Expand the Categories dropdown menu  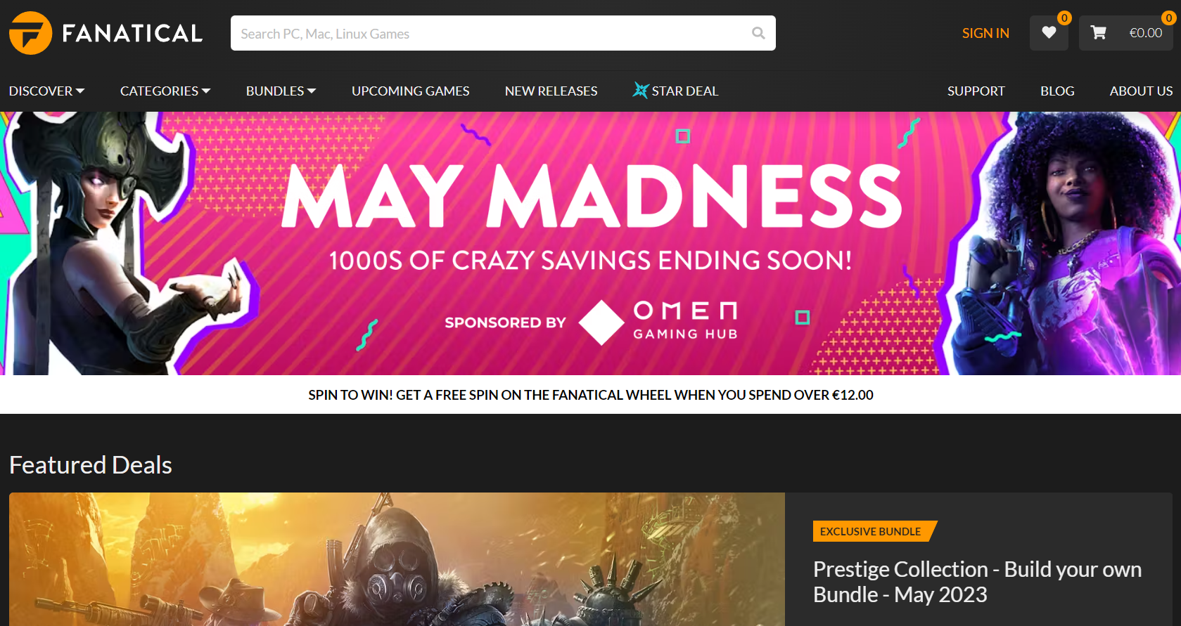click(165, 91)
